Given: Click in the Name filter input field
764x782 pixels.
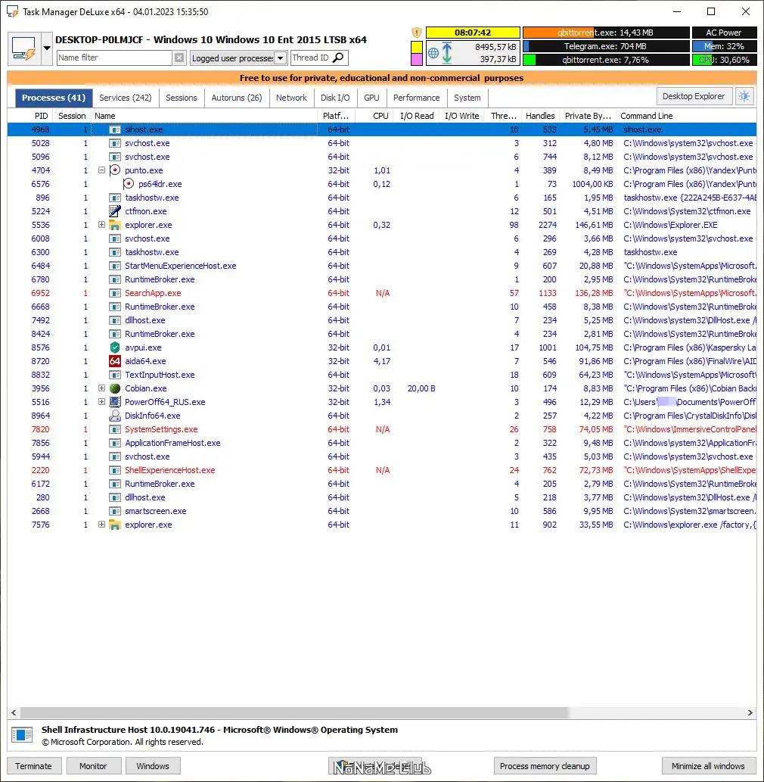Looking at the screenshot, I should tap(115, 58).
